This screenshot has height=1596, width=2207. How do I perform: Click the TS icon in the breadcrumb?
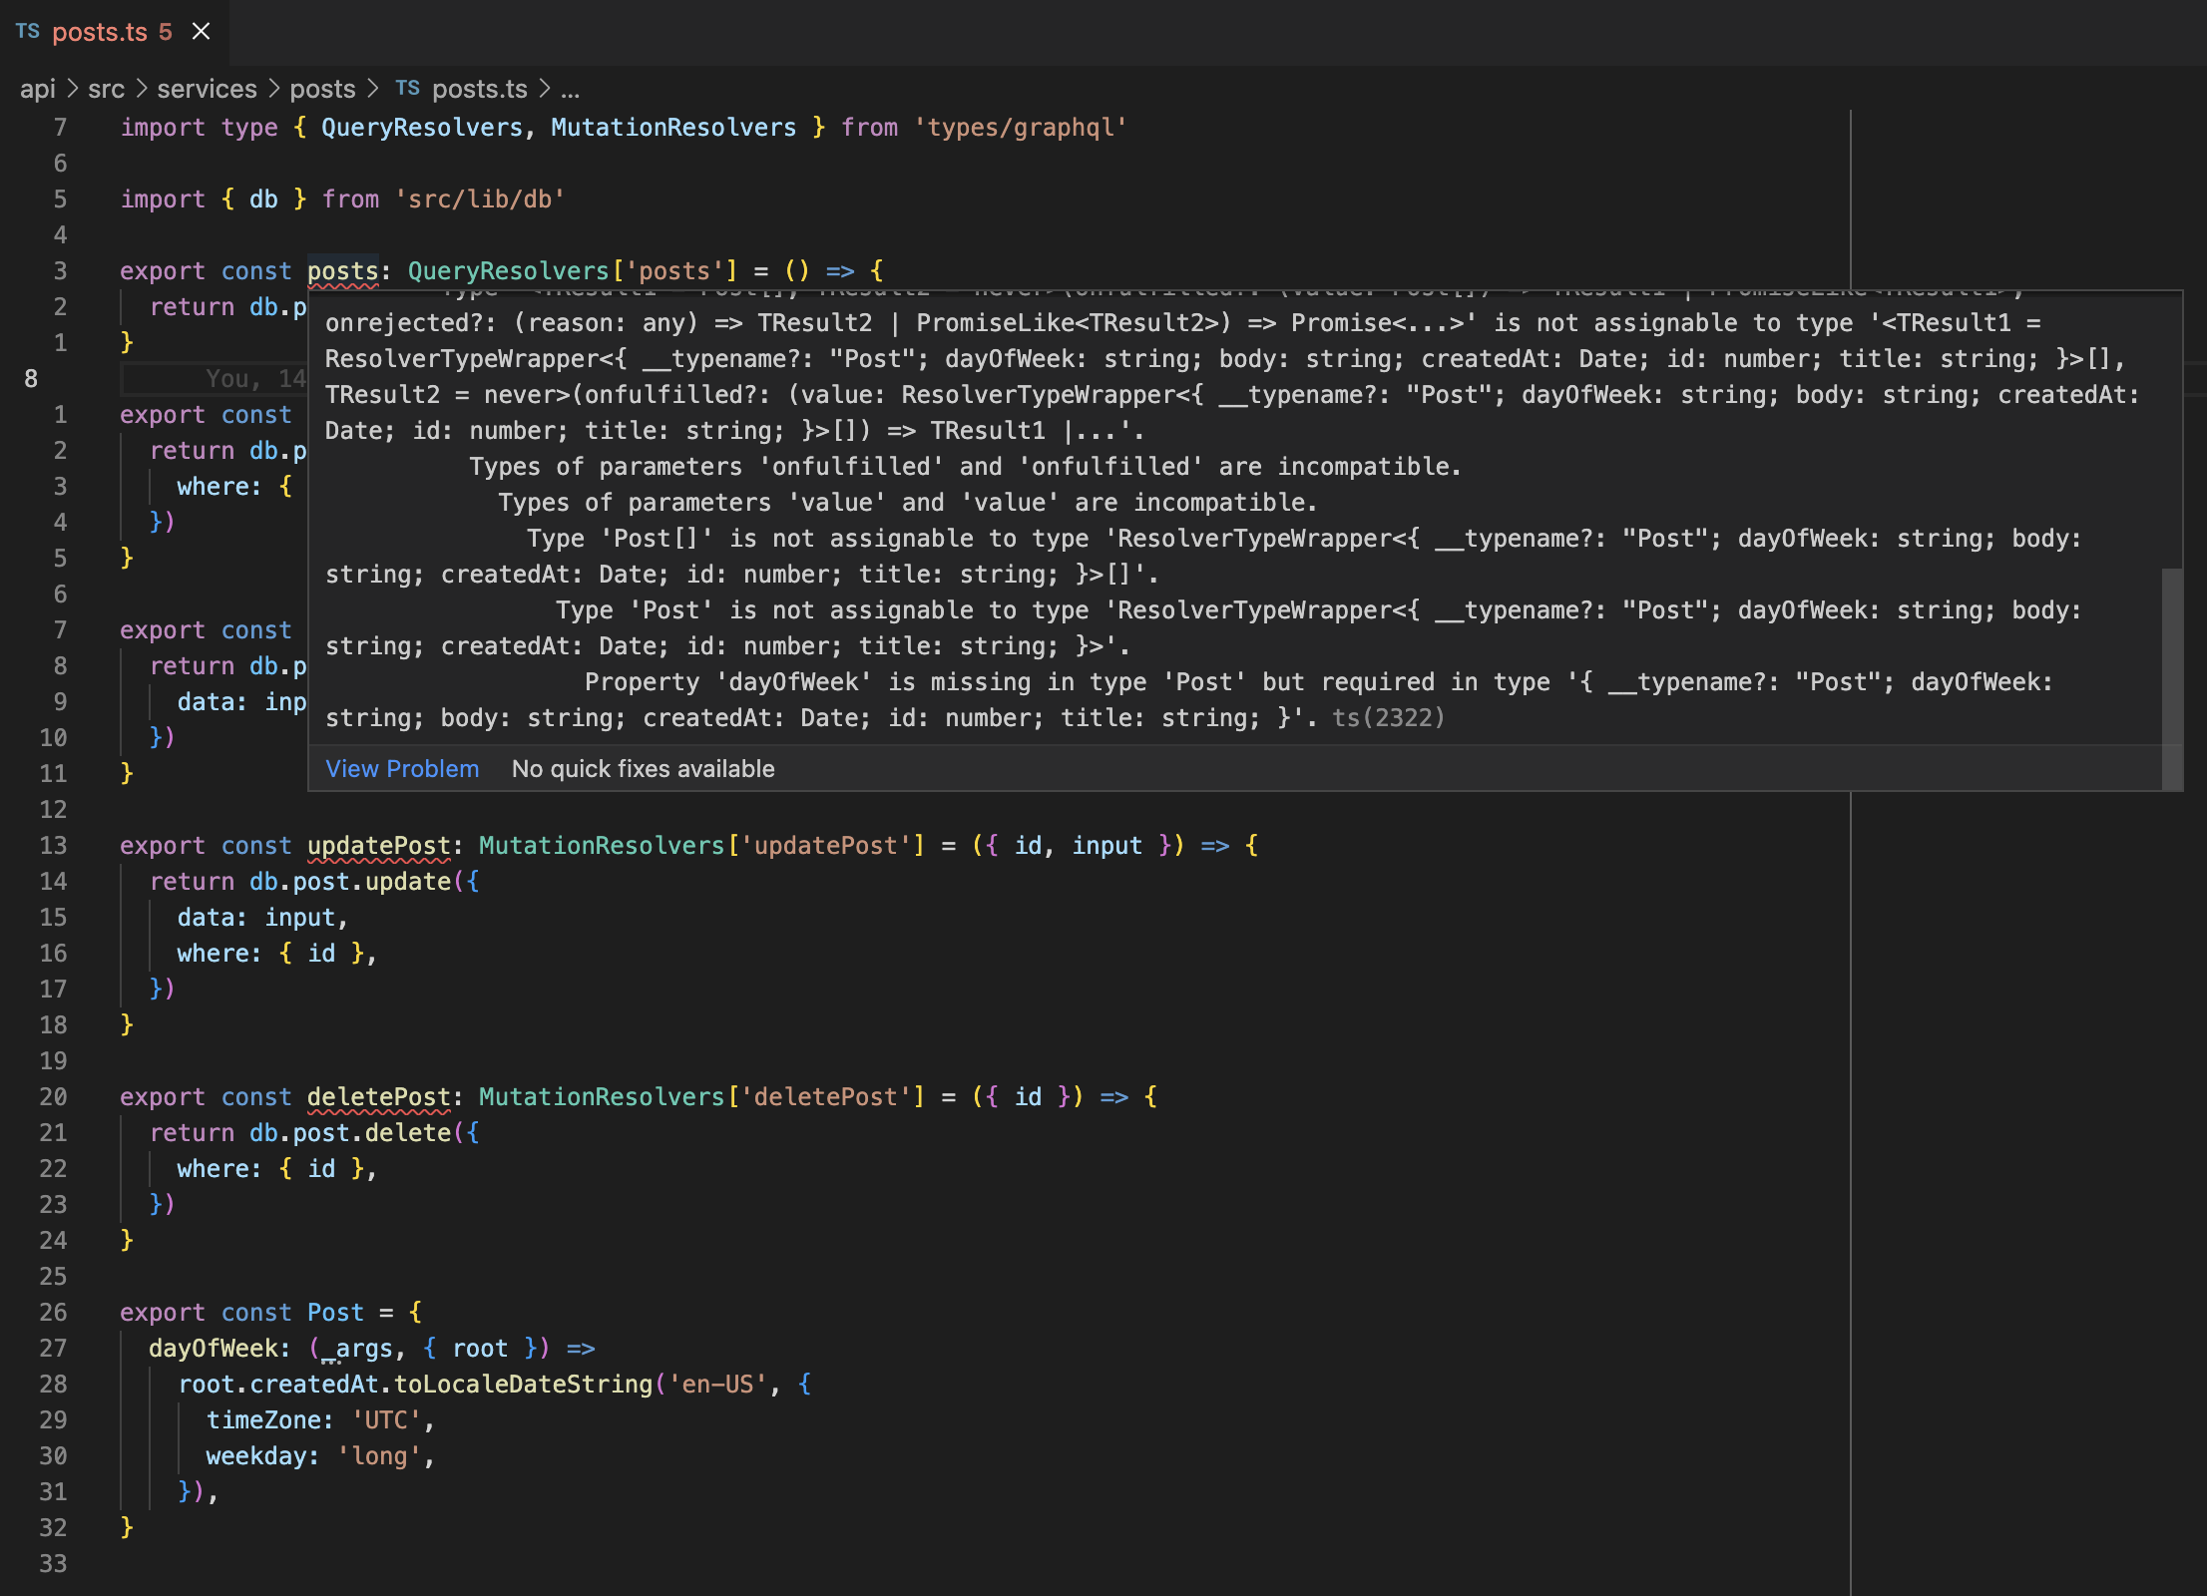tap(407, 88)
